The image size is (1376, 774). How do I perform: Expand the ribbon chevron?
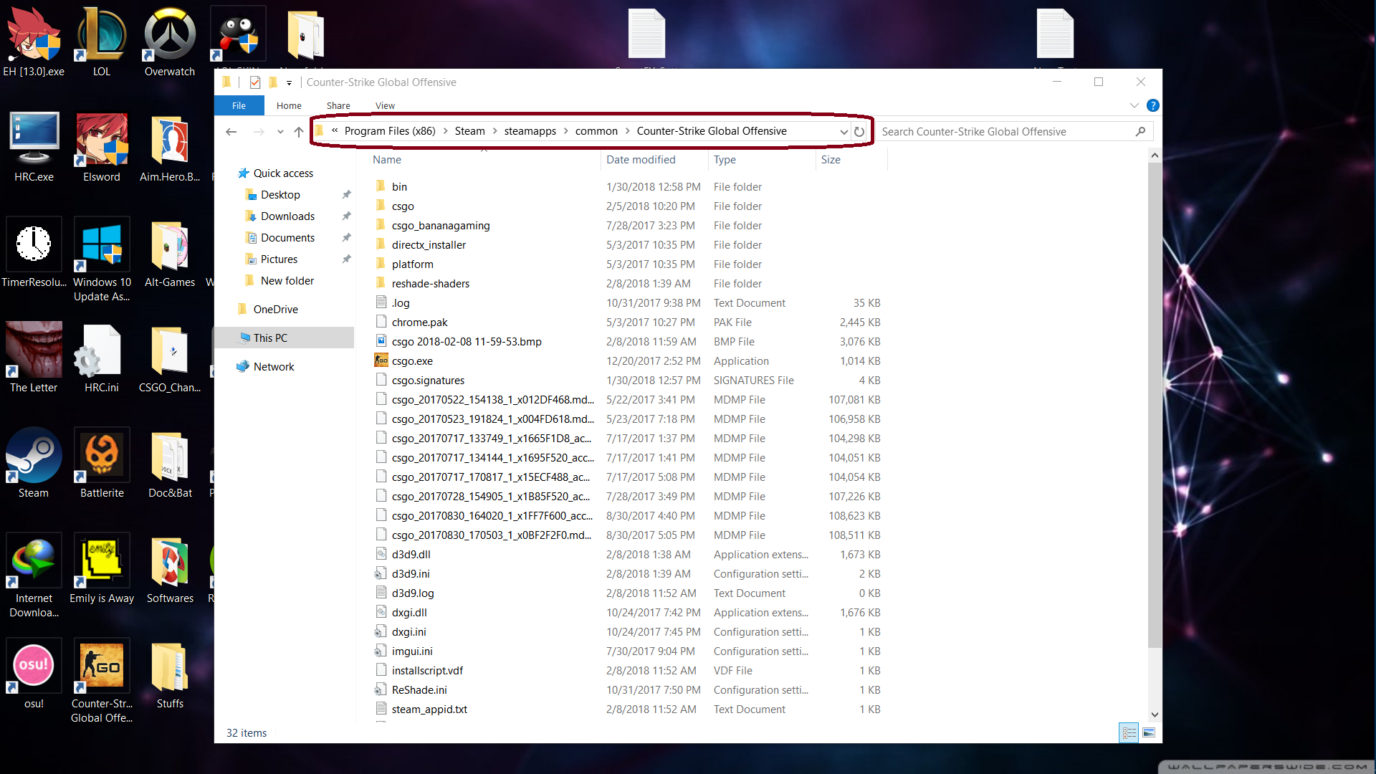(x=1134, y=105)
